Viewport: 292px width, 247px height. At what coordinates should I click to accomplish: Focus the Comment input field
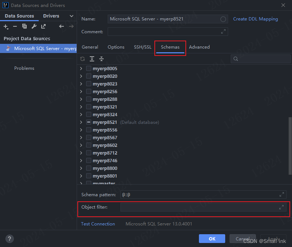(x=168, y=31)
